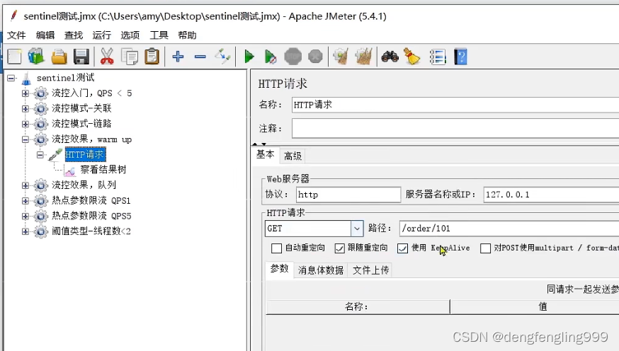Click the 服务器名称或IP field 127.0.0.1
The width and height of the screenshot is (619, 351).
(551, 195)
